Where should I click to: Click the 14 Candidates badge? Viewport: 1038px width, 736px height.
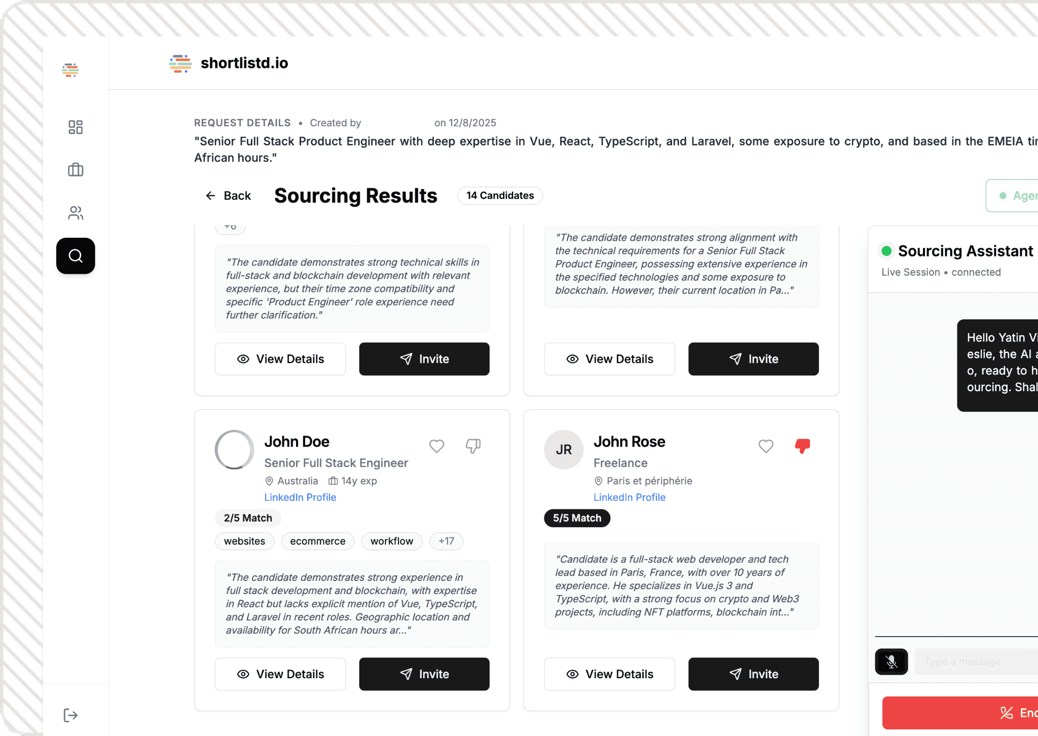click(x=500, y=195)
